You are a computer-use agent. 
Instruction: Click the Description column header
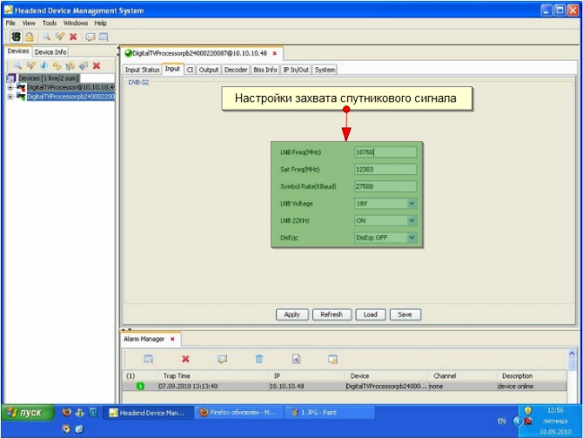[x=518, y=376]
